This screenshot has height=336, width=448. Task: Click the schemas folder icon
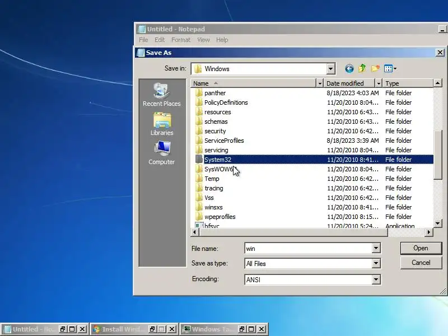click(x=199, y=122)
